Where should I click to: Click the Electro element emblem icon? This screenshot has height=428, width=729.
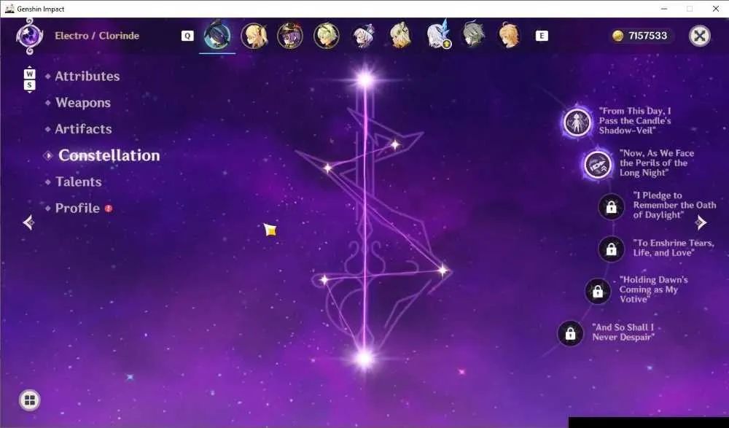30,36
